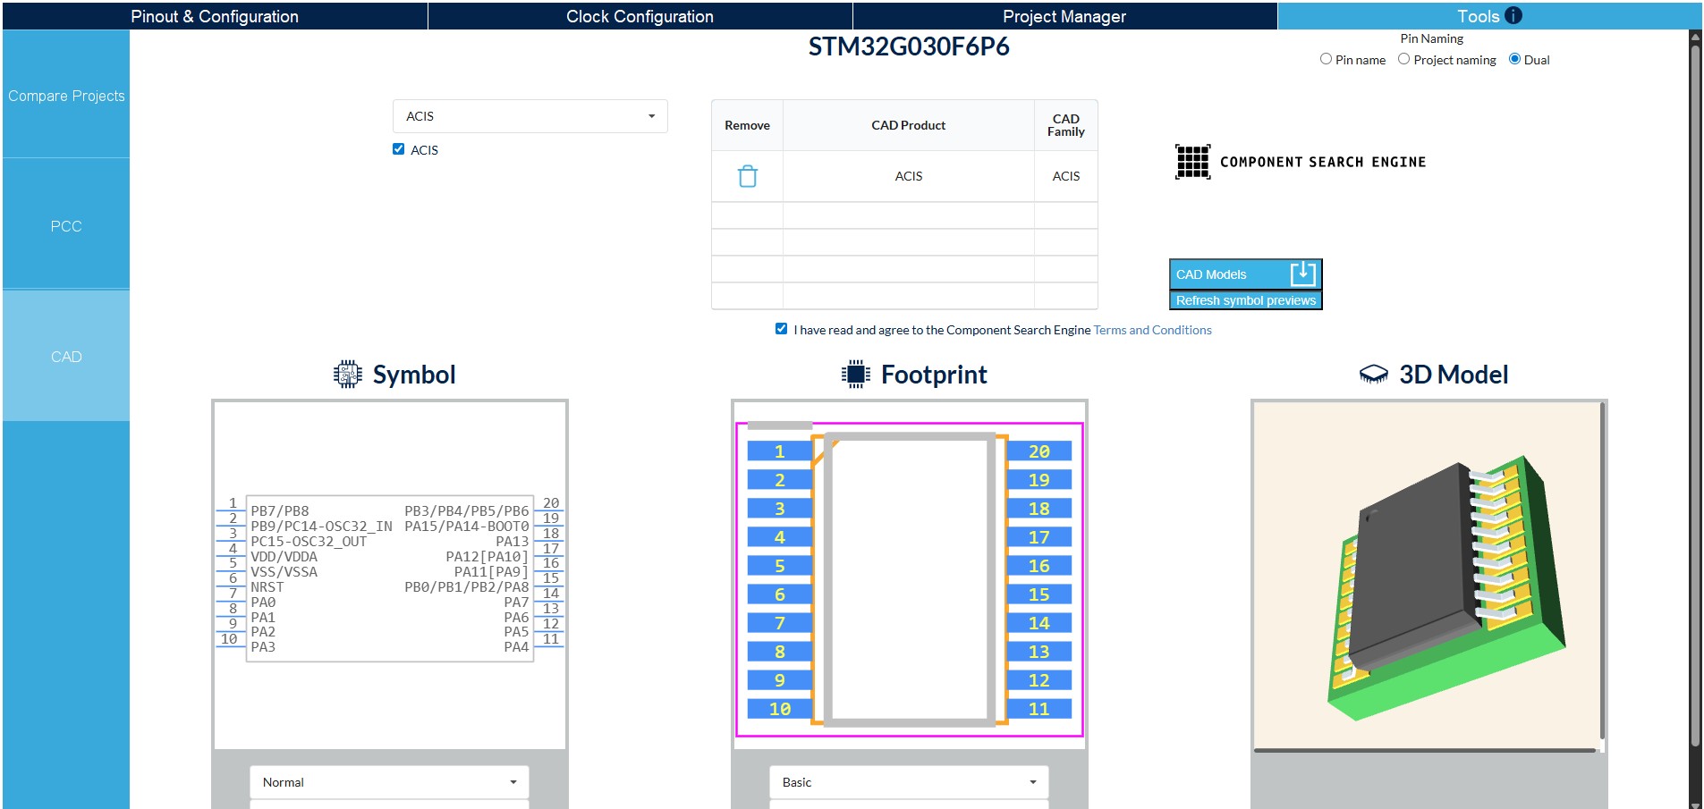Click footprint pad 16
1704x809 pixels.
pyautogui.click(x=1039, y=566)
